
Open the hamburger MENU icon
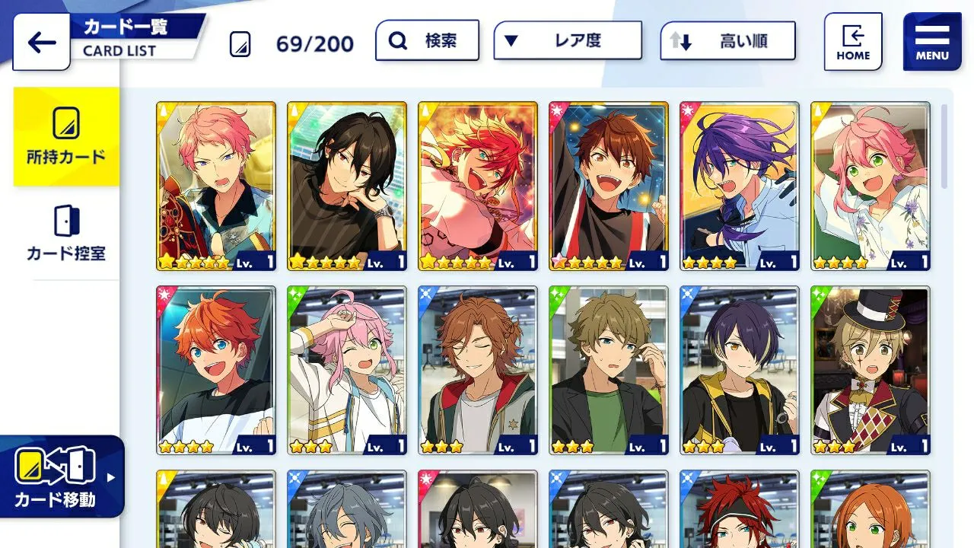coord(932,42)
